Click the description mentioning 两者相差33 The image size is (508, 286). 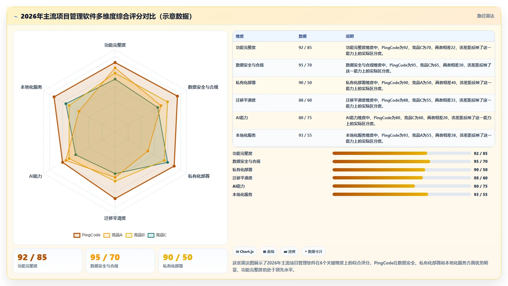[x=419, y=103]
